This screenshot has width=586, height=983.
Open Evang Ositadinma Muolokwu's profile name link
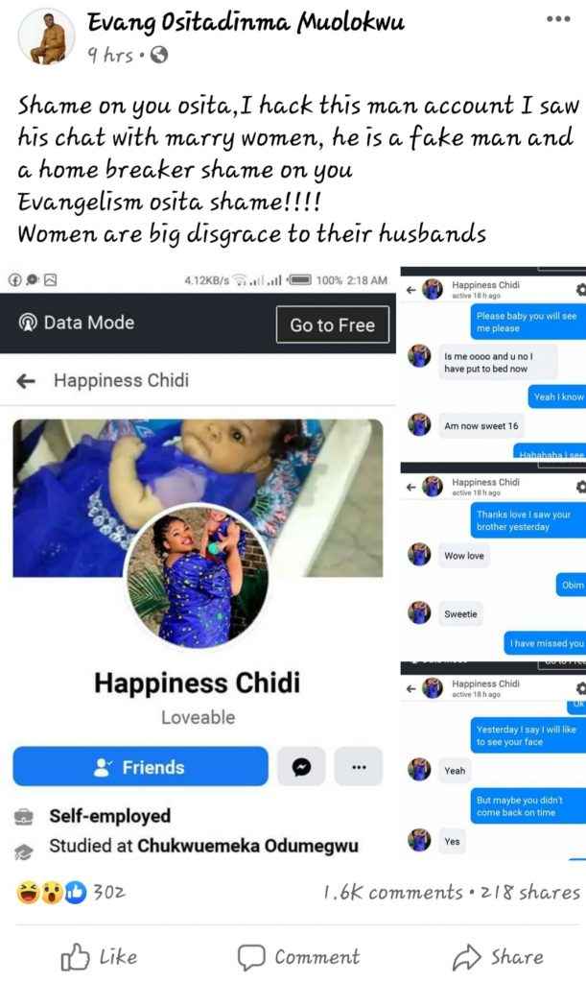click(x=246, y=22)
